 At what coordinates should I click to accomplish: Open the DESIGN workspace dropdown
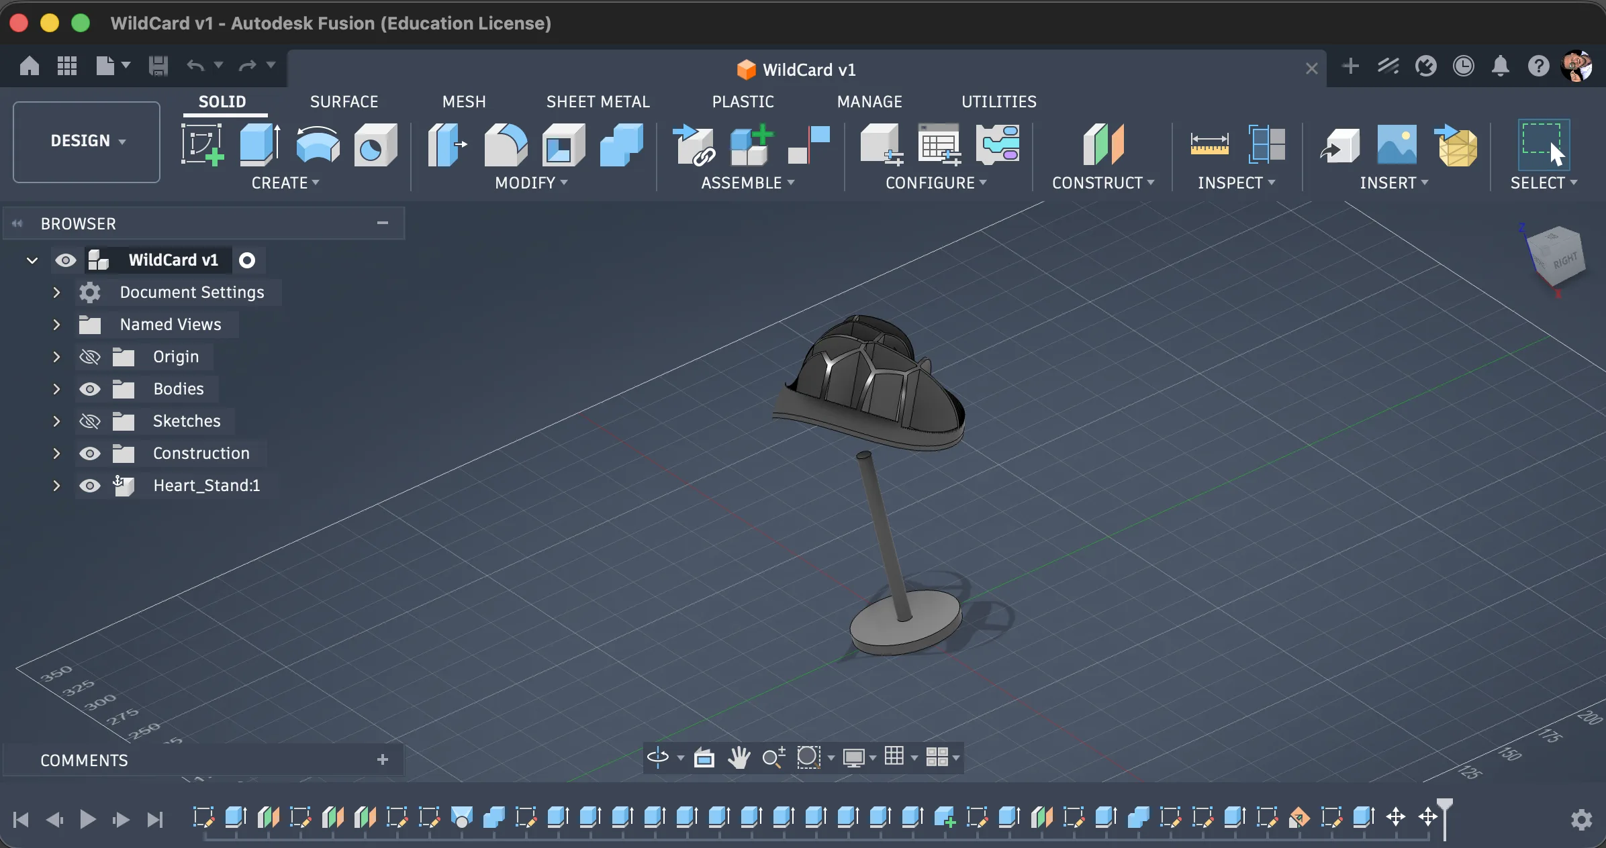(x=87, y=142)
